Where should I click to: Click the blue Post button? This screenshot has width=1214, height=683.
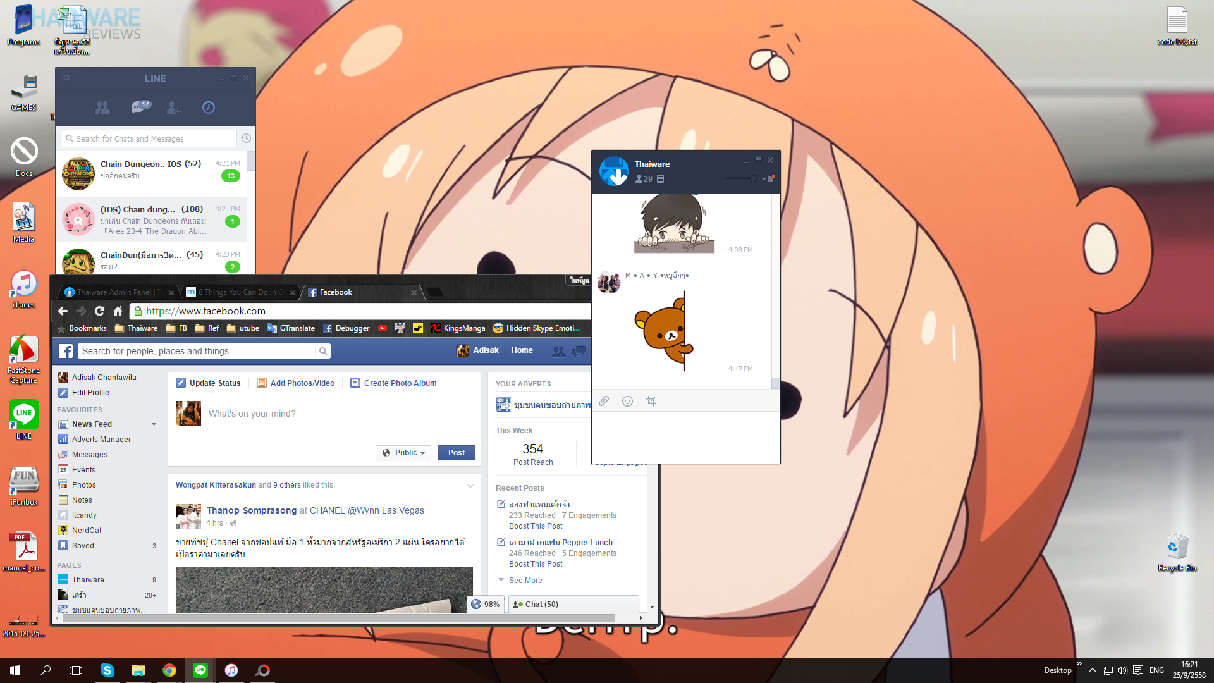(x=456, y=453)
